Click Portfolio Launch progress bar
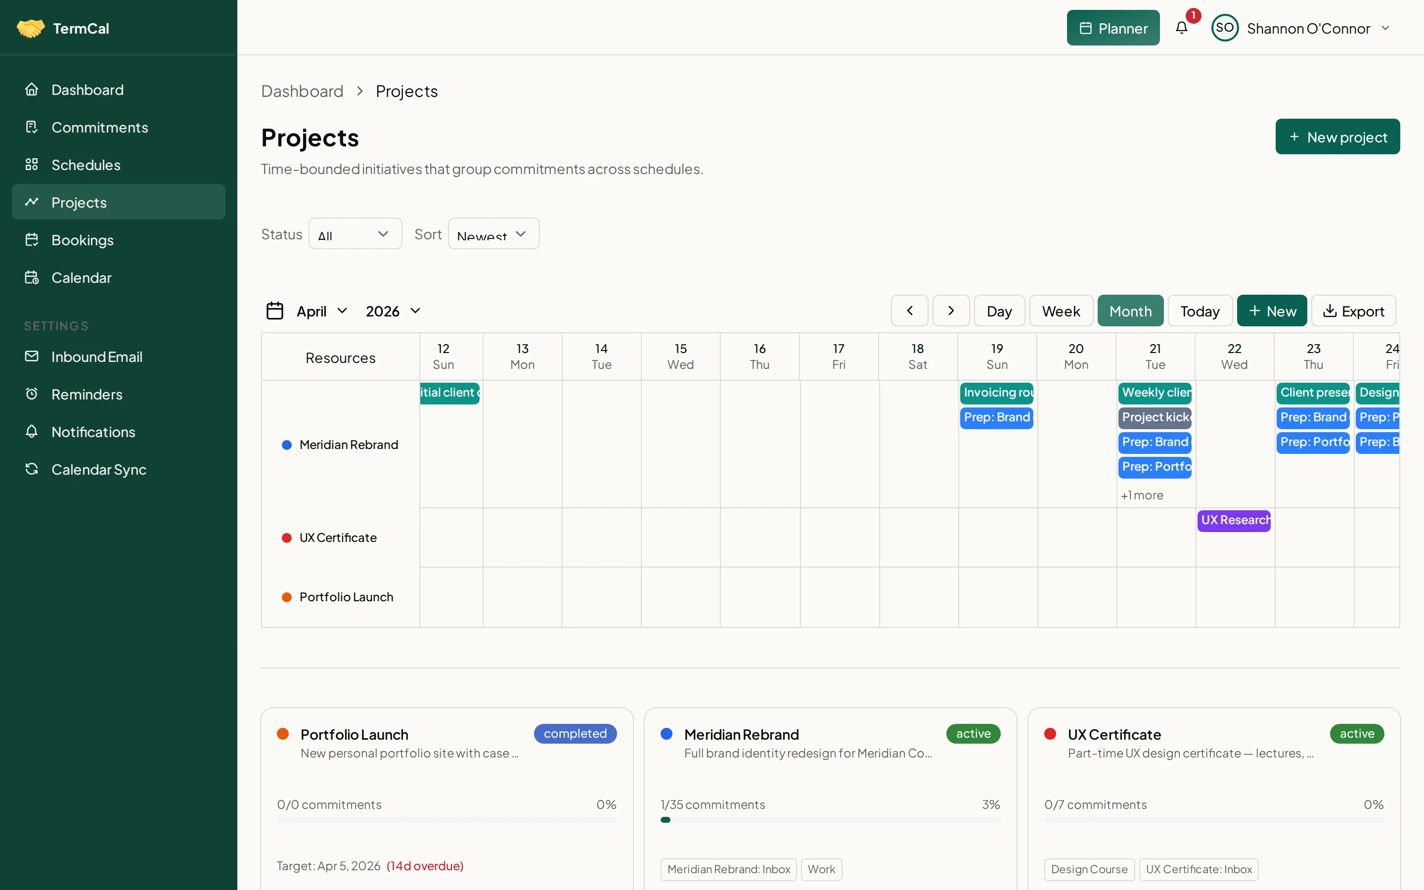This screenshot has height=890, width=1424. (446, 820)
